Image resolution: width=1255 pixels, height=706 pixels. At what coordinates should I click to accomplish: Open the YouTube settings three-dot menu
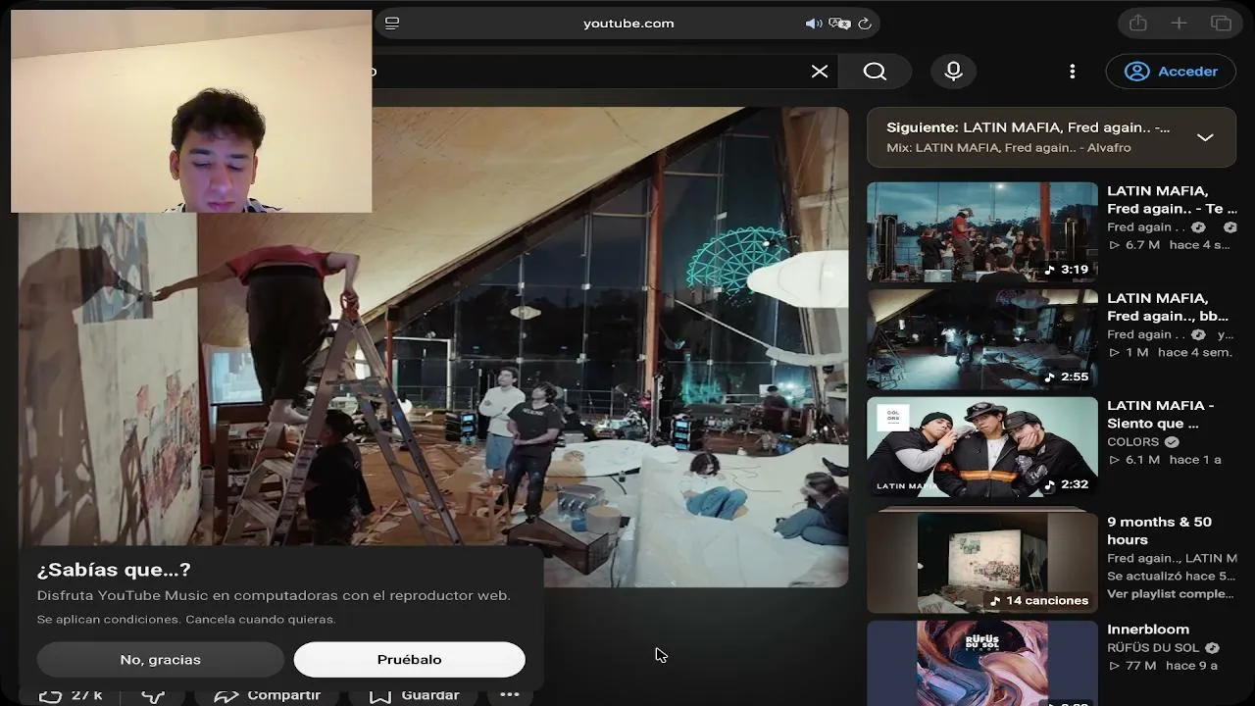(1073, 72)
